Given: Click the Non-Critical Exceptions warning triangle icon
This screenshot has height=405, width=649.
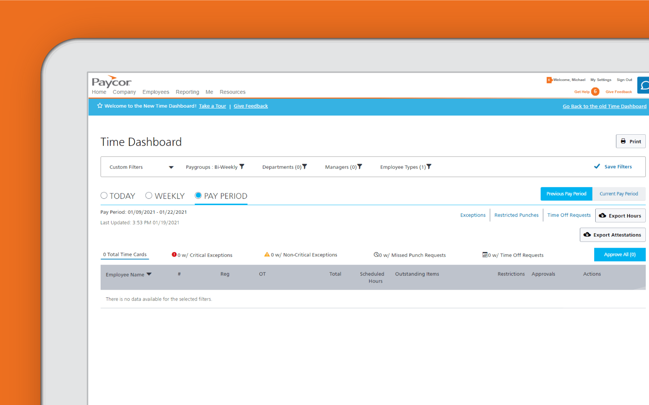Looking at the screenshot, I should [x=267, y=254].
